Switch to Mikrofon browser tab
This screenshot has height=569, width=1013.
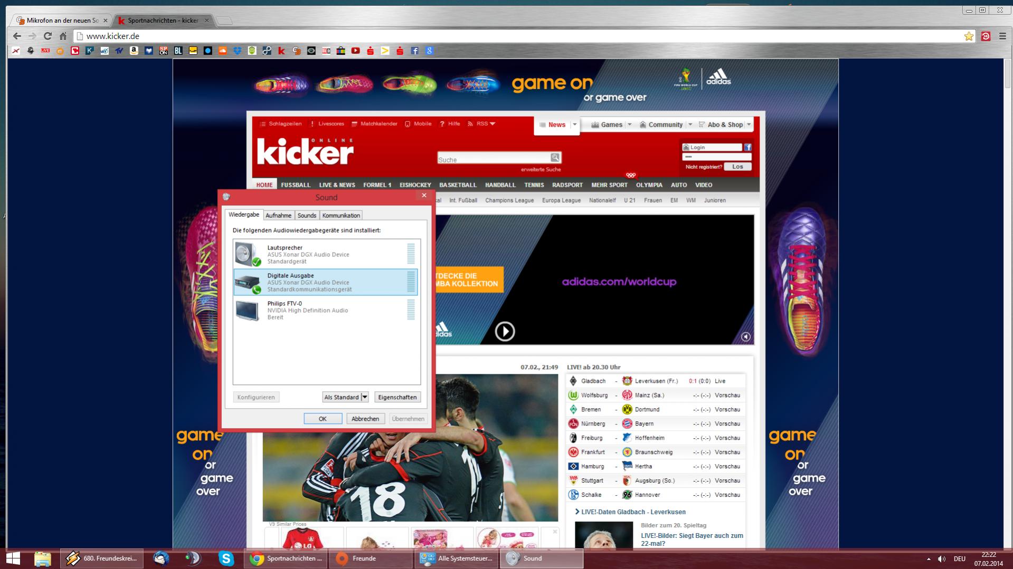pyautogui.click(x=61, y=21)
